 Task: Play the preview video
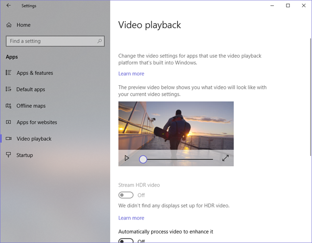tap(127, 158)
